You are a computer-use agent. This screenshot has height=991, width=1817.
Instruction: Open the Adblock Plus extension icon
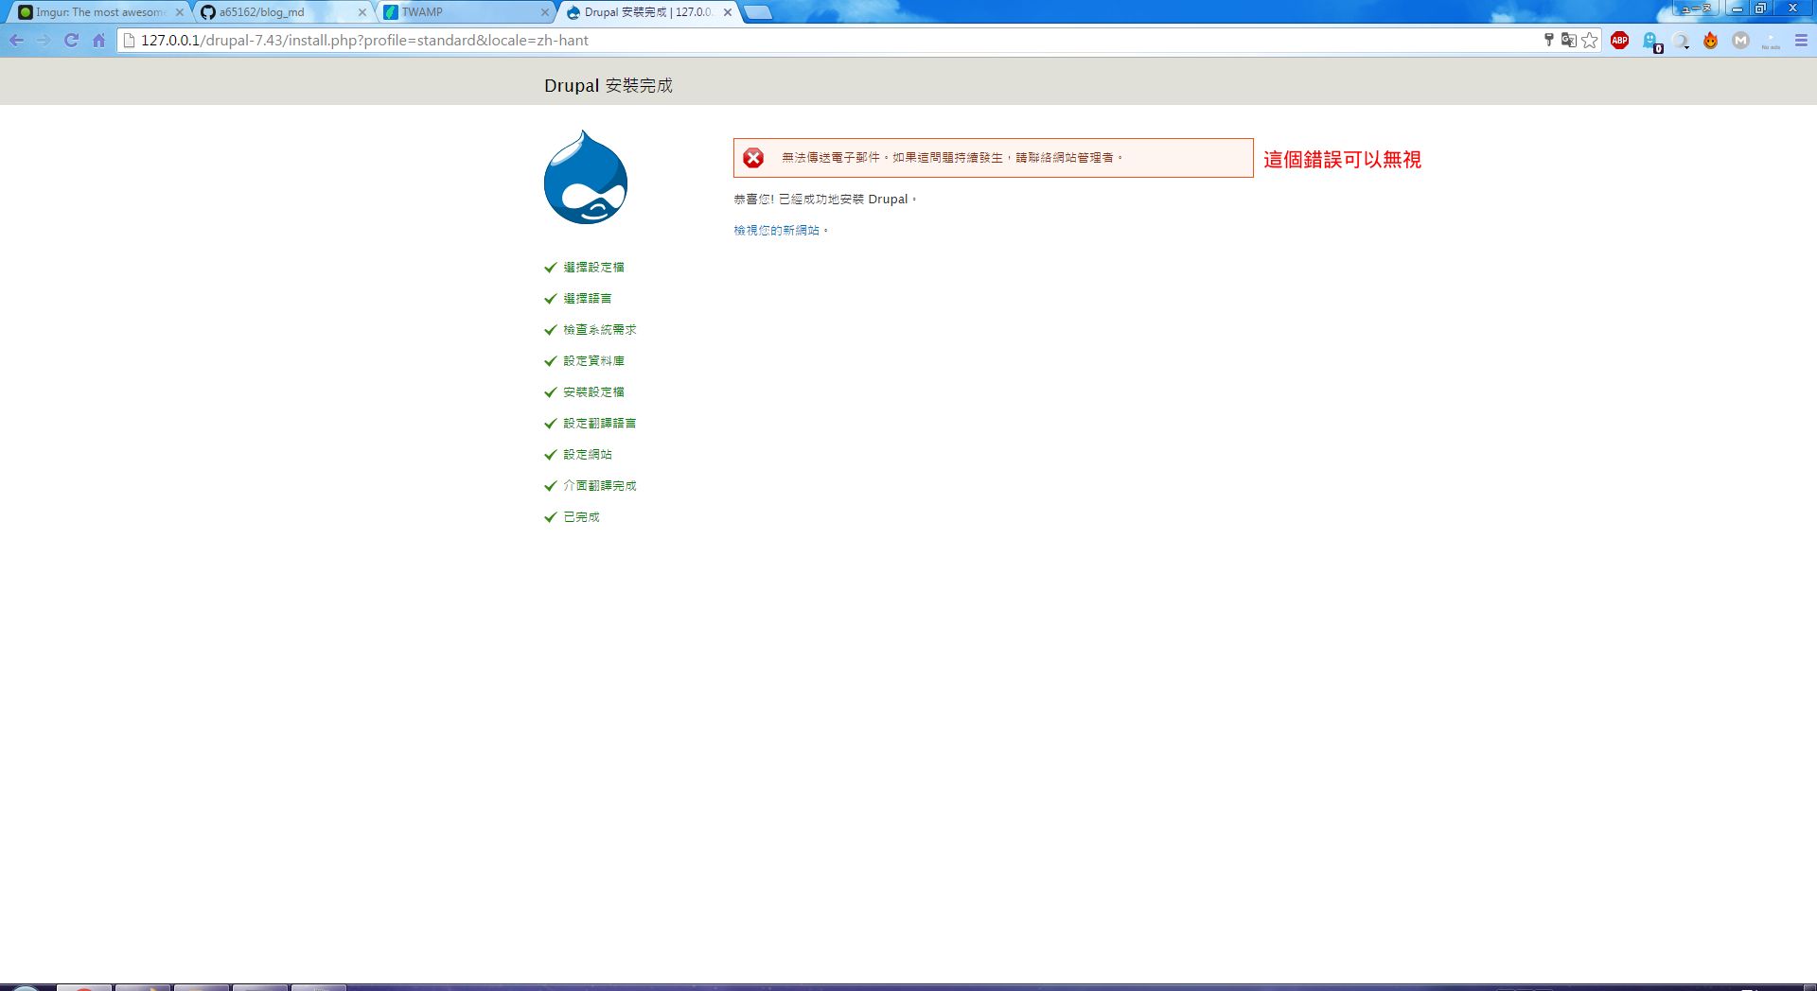tap(1619, 41)
